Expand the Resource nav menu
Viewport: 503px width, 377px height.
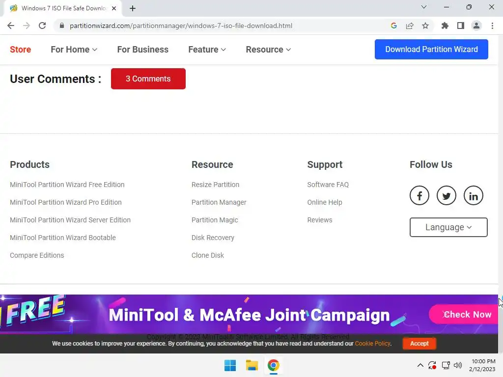point(268,50)
